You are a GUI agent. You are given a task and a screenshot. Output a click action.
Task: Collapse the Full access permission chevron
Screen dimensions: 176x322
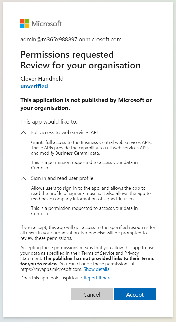click(x=23, y=133)
